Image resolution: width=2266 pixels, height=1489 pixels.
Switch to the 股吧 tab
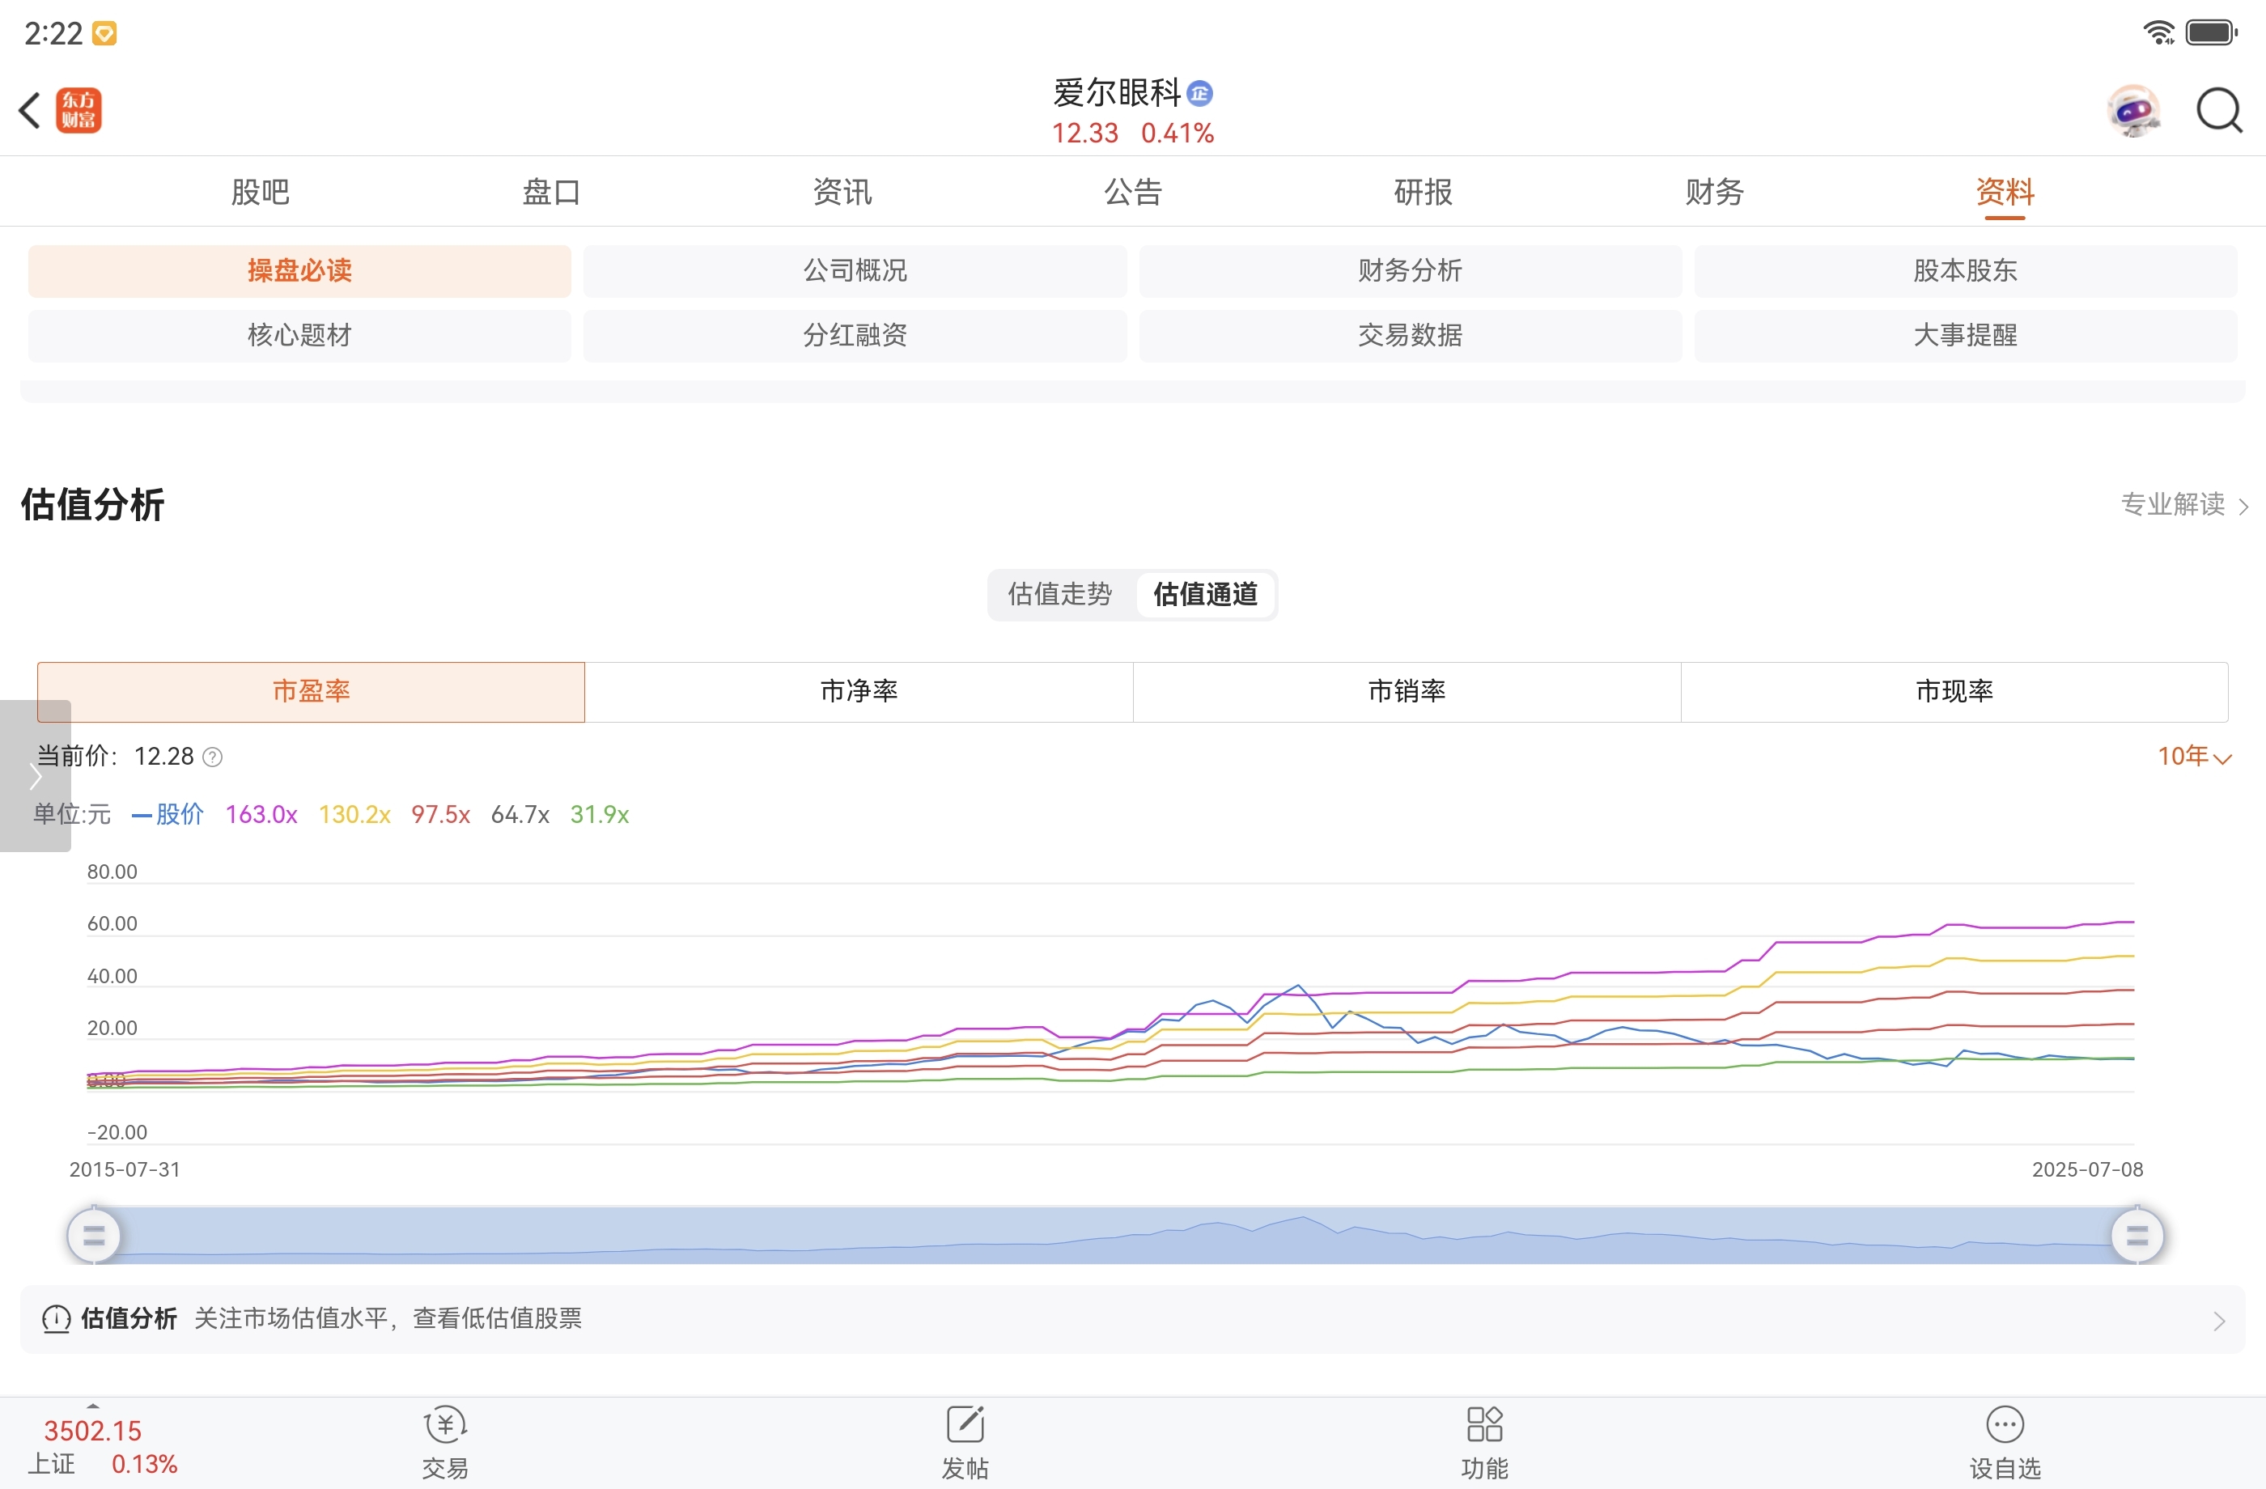point(260,191)
